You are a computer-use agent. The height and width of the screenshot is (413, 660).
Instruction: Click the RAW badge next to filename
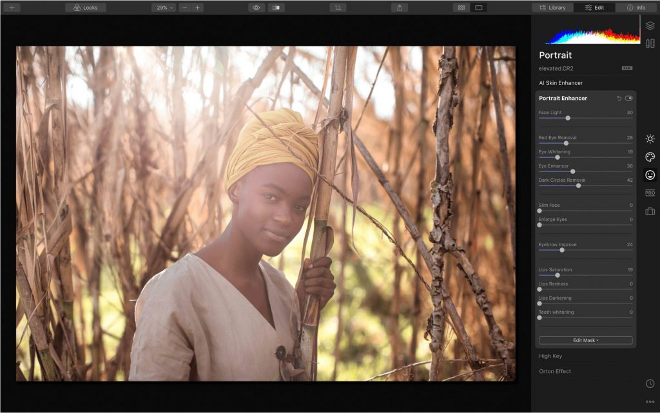(x=626, y=68)
